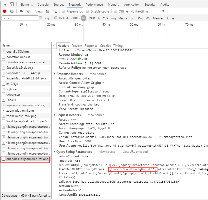The width and height of the screenshot is (208, 200).
Task: Collapse the Response Headers section
Action: [55, 74]
